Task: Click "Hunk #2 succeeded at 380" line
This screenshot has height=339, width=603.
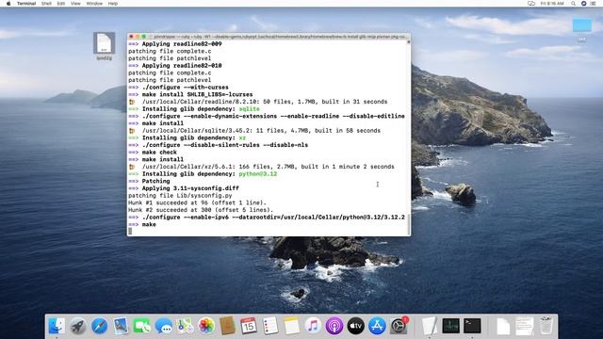Action: pos(201,210)
